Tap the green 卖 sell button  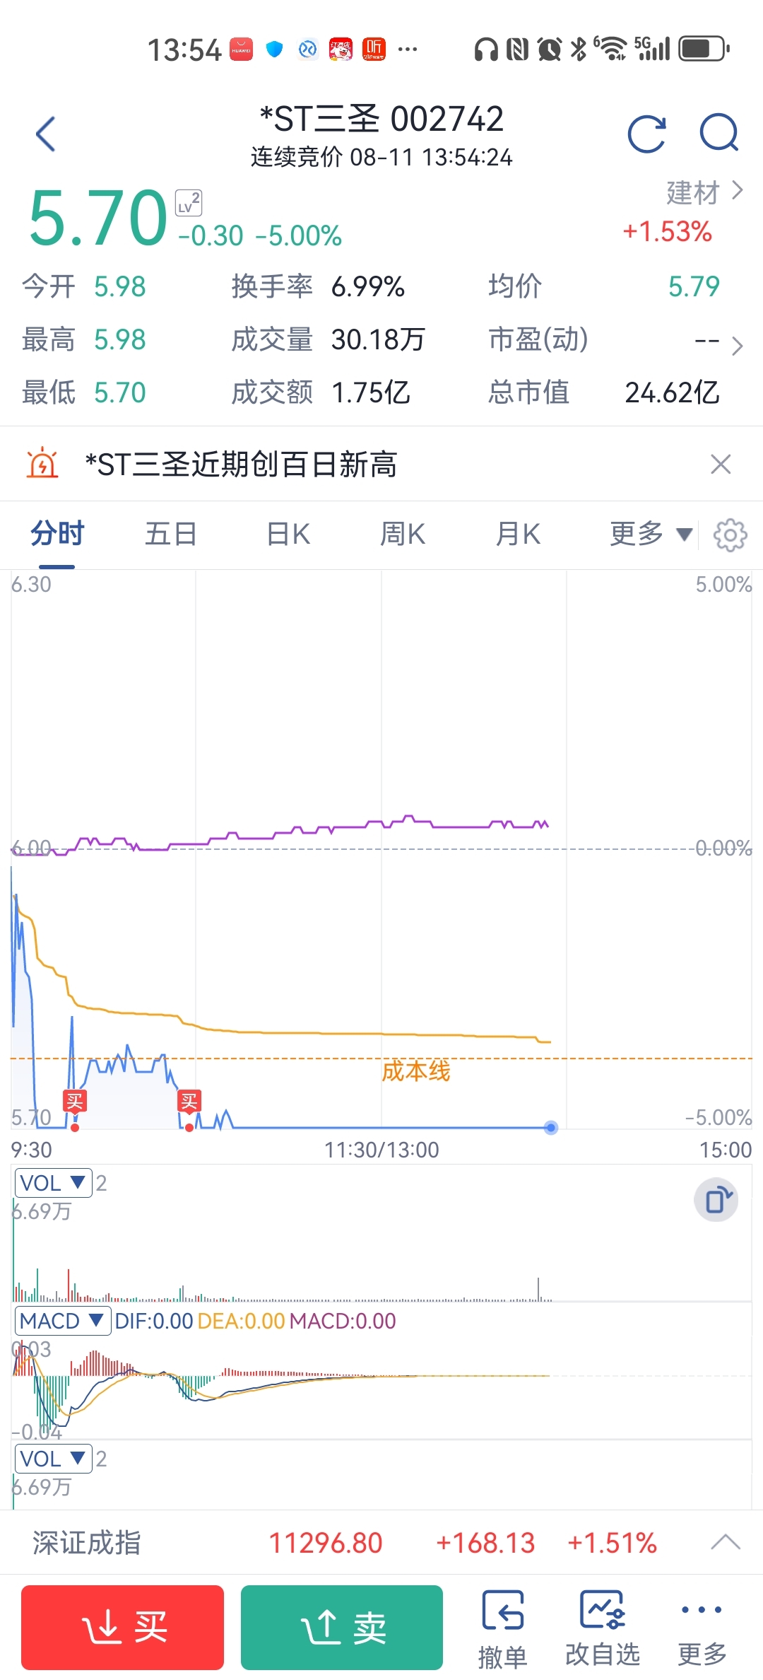click(x=342, y=1627)
